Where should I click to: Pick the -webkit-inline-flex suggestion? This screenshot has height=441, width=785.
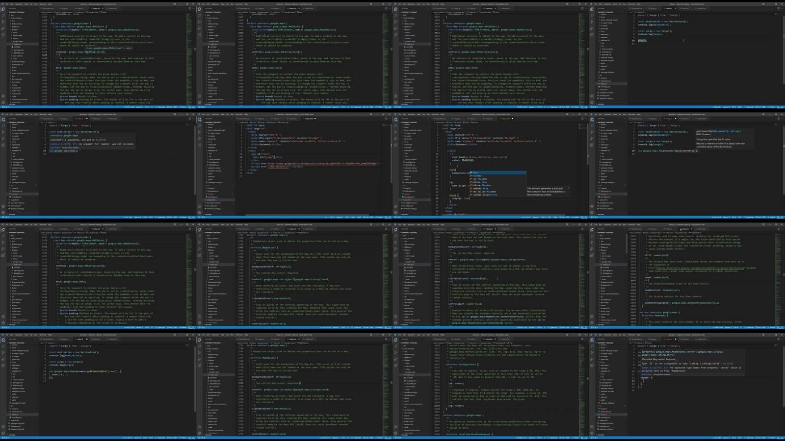[497, 195]
